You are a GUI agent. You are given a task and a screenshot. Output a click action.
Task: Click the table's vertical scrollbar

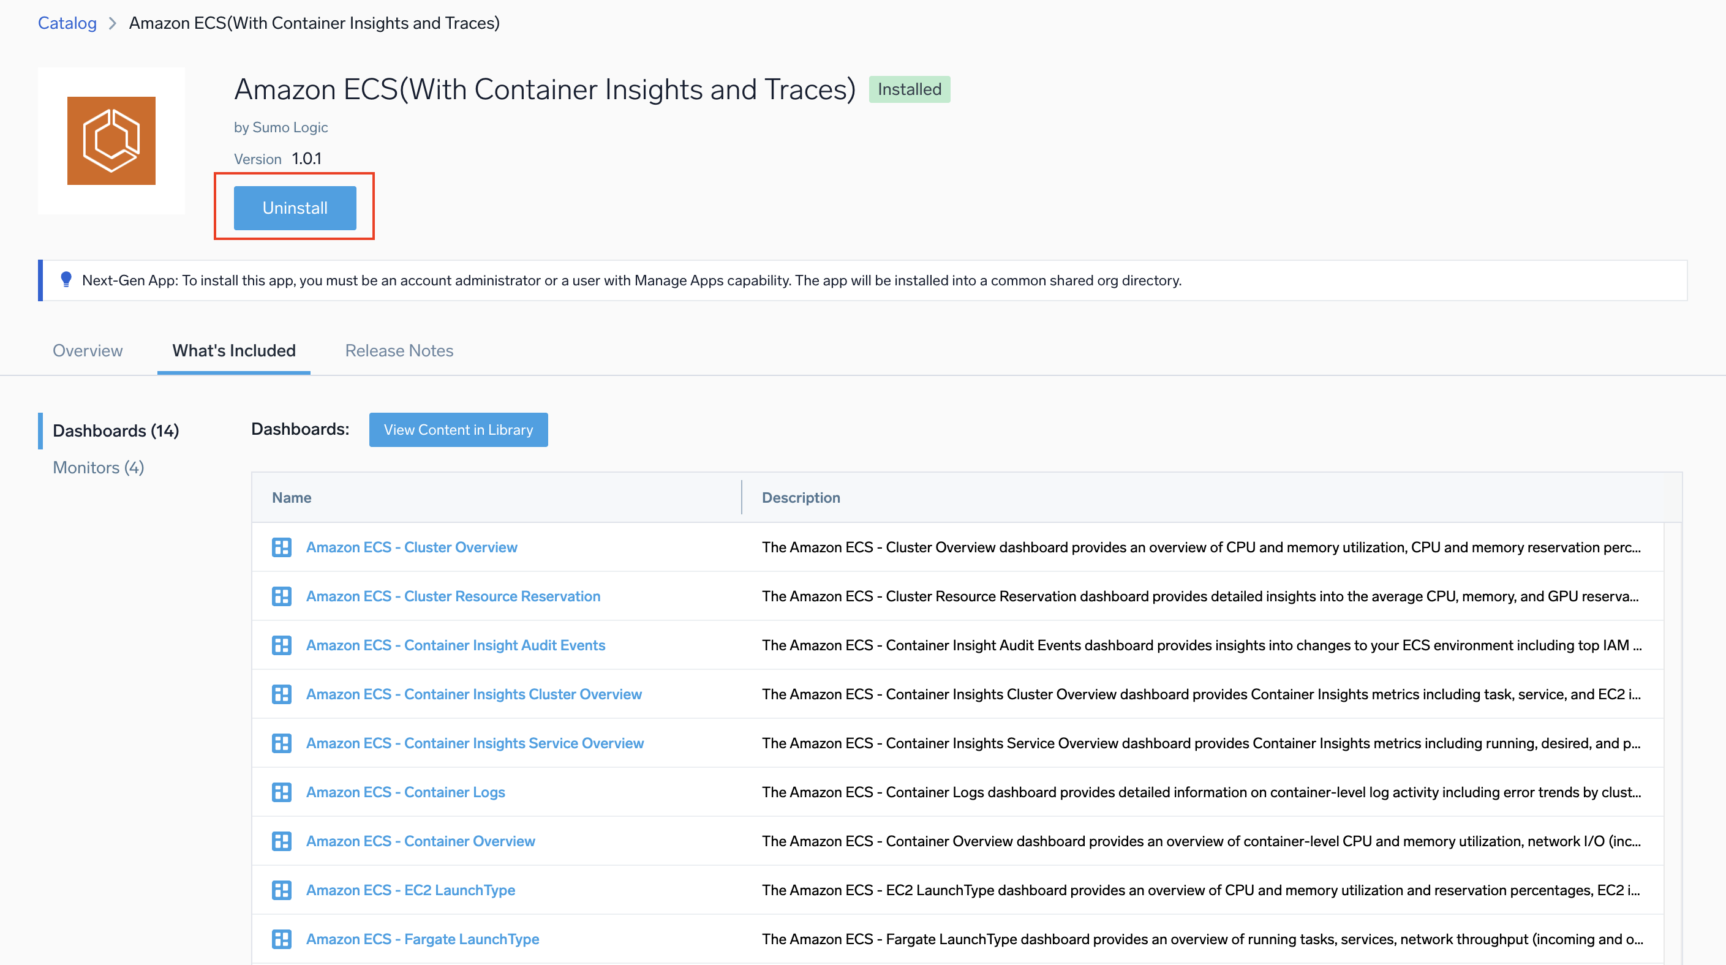pos(1673,743)
